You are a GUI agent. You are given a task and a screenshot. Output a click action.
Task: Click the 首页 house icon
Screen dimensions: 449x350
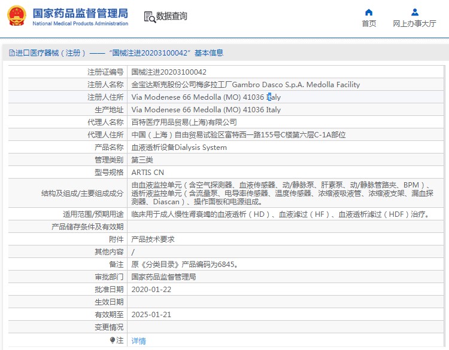[x=369, y=12]
